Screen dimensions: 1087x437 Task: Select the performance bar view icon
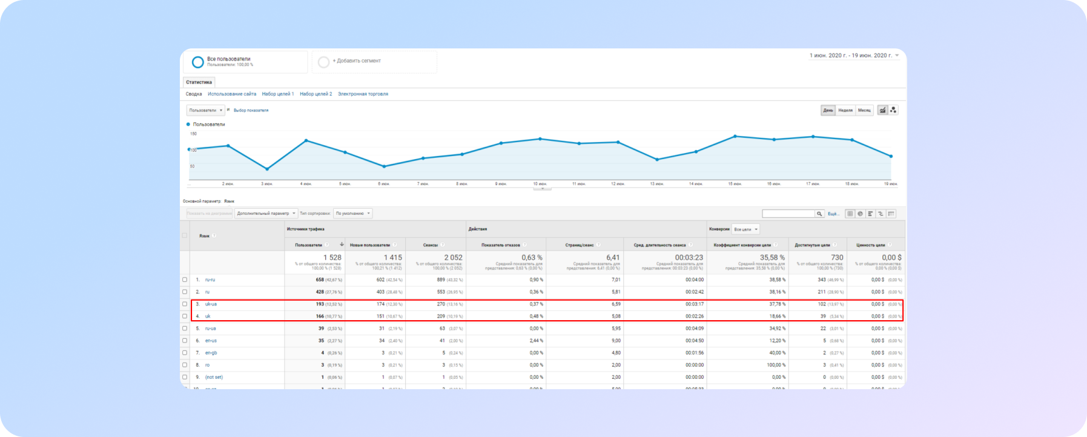(x=871, y=214)
